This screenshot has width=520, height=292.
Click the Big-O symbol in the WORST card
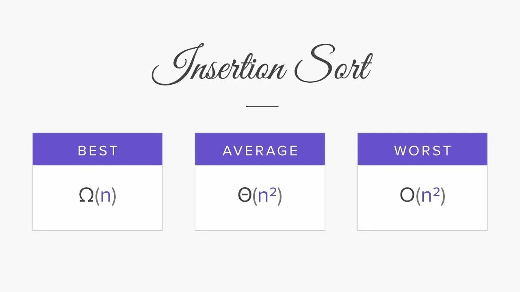(407, 196)
